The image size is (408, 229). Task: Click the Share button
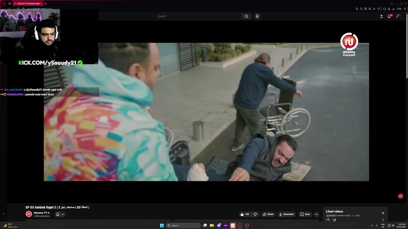[x=268, y=214]
